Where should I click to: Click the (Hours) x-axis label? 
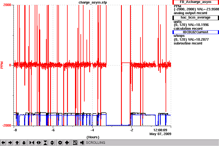(93, 137)
